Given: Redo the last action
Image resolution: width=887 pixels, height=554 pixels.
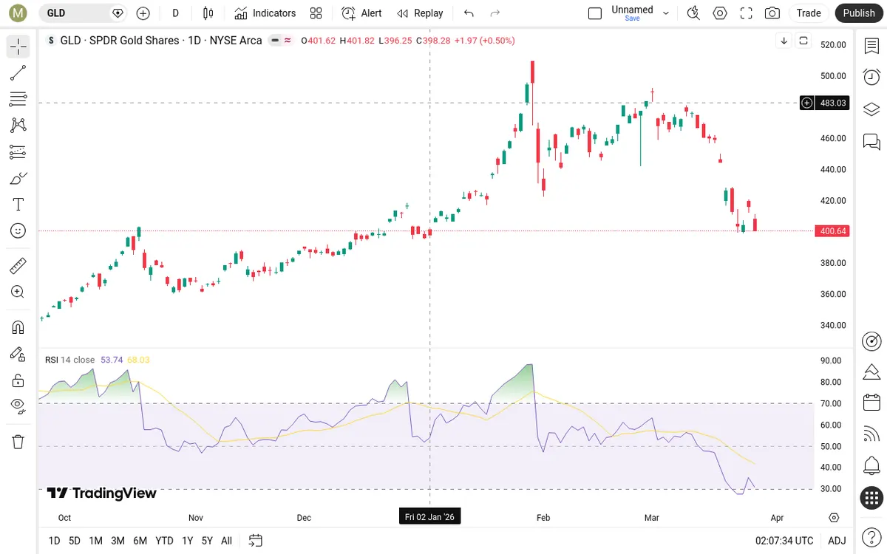Looking at the screenshot, I should (x=495, y=13).
